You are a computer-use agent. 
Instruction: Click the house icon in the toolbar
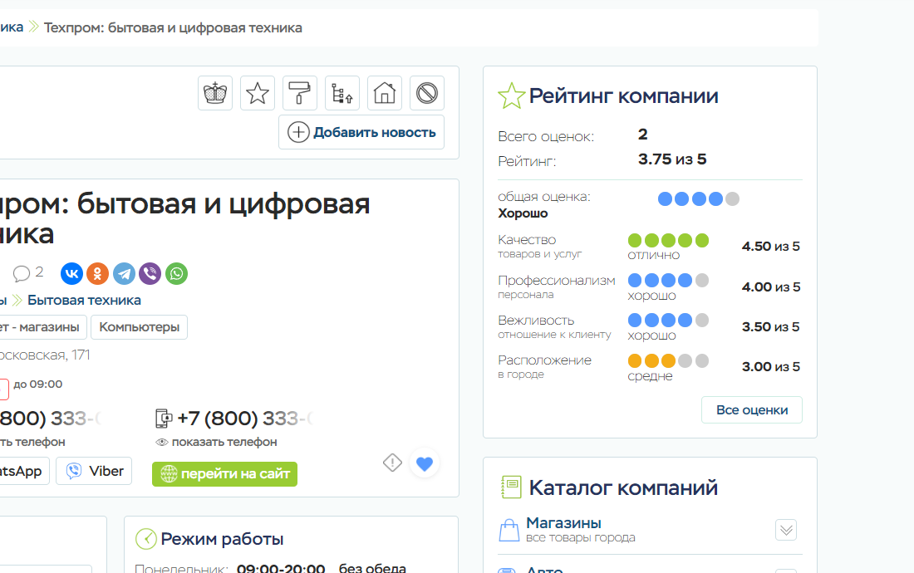385,93
